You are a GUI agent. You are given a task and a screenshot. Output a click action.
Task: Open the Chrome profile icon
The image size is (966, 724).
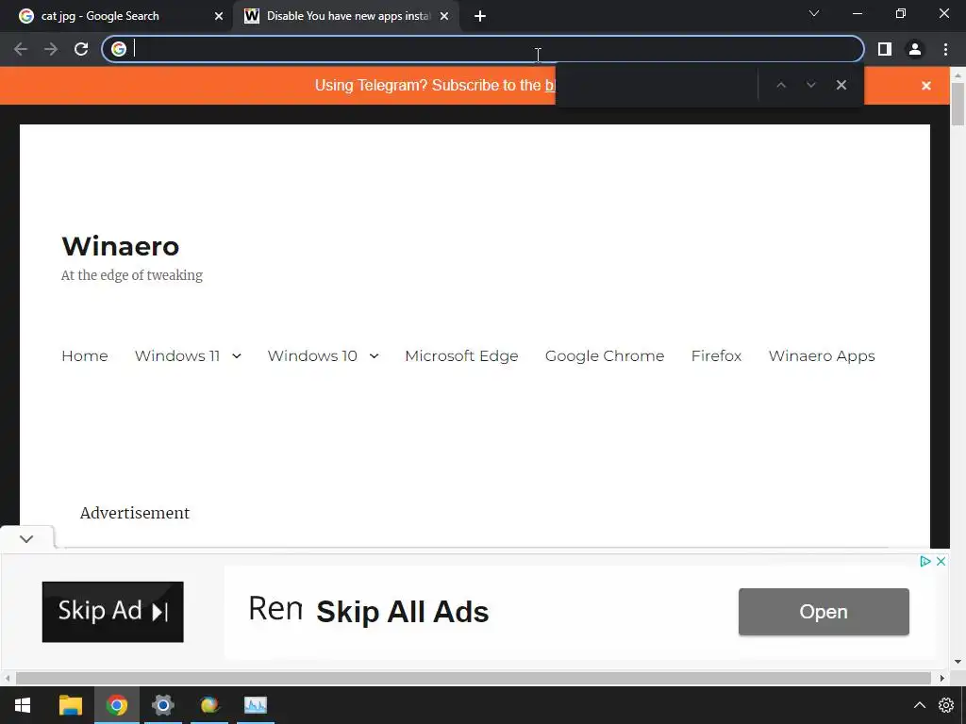[915, 49]
